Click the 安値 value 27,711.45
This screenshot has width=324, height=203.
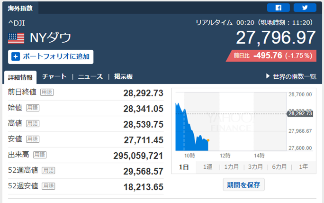pos(144,140)
